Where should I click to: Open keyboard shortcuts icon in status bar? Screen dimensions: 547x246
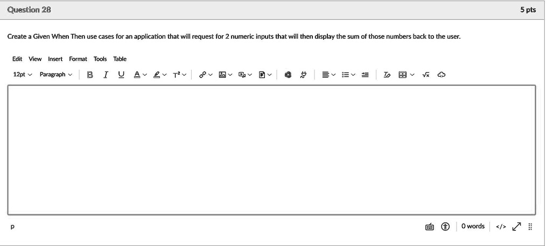pyautogui.click(x=430, y=227)
